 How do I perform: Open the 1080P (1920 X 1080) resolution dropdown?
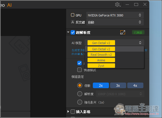point(120,94)
